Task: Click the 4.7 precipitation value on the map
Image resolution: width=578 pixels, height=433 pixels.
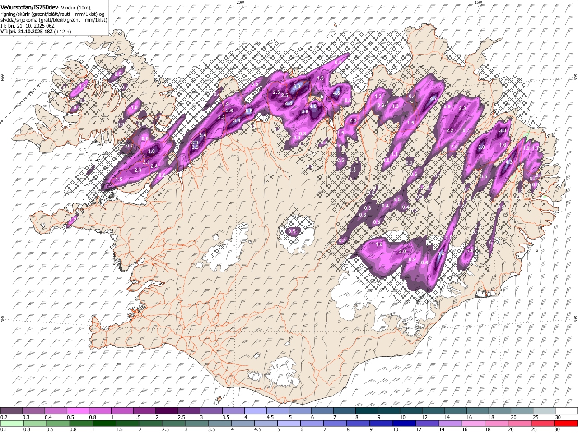Action: coord(434,98)
